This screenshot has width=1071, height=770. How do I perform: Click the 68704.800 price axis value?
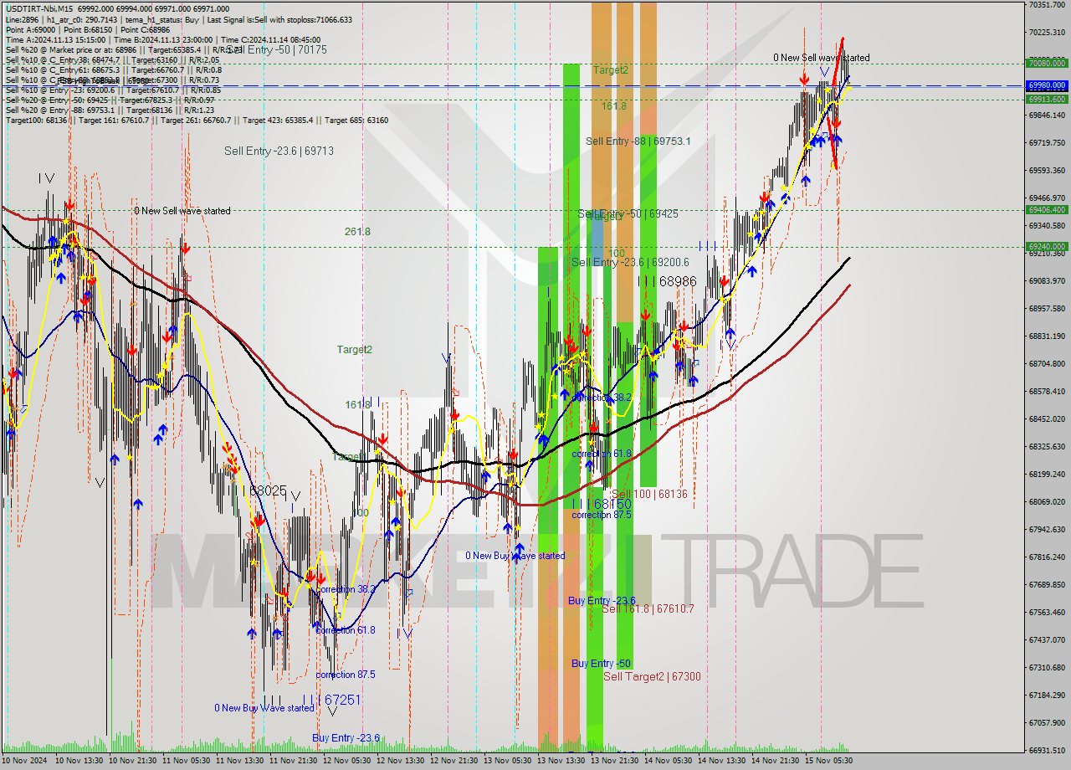[1047, 363]
